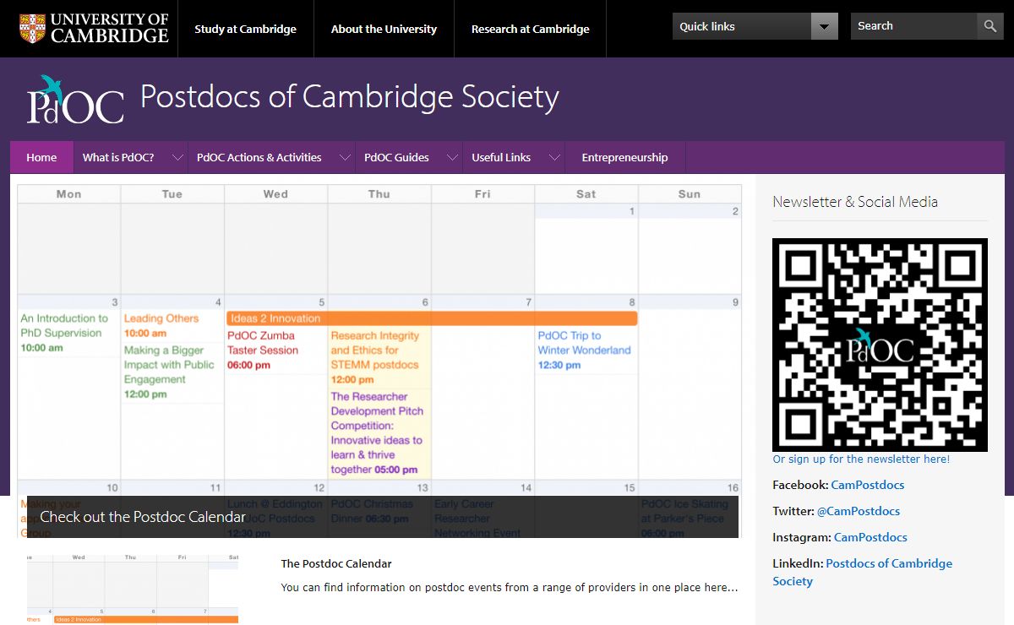
Task: Open the What is PdOC? menu item
Action: point(118,157)
